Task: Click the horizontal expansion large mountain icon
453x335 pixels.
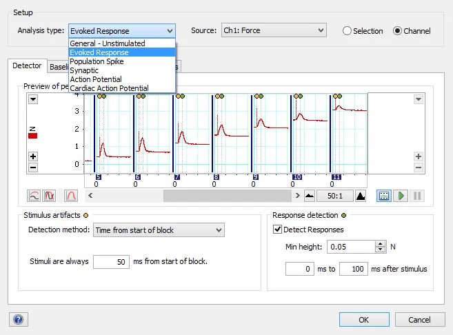Action: click(x=360, y=196)
